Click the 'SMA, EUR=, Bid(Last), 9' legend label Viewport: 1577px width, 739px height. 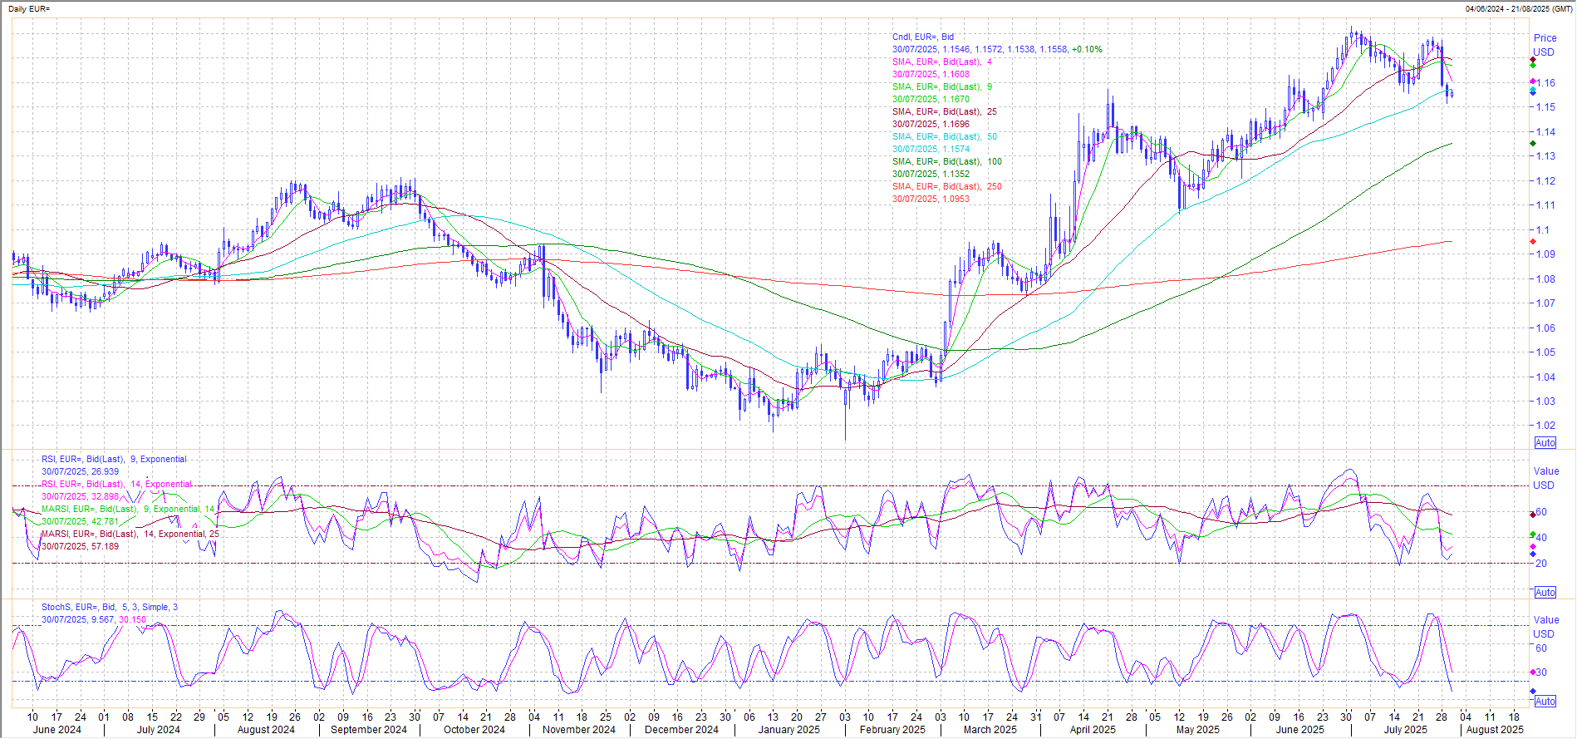point(942,86)
